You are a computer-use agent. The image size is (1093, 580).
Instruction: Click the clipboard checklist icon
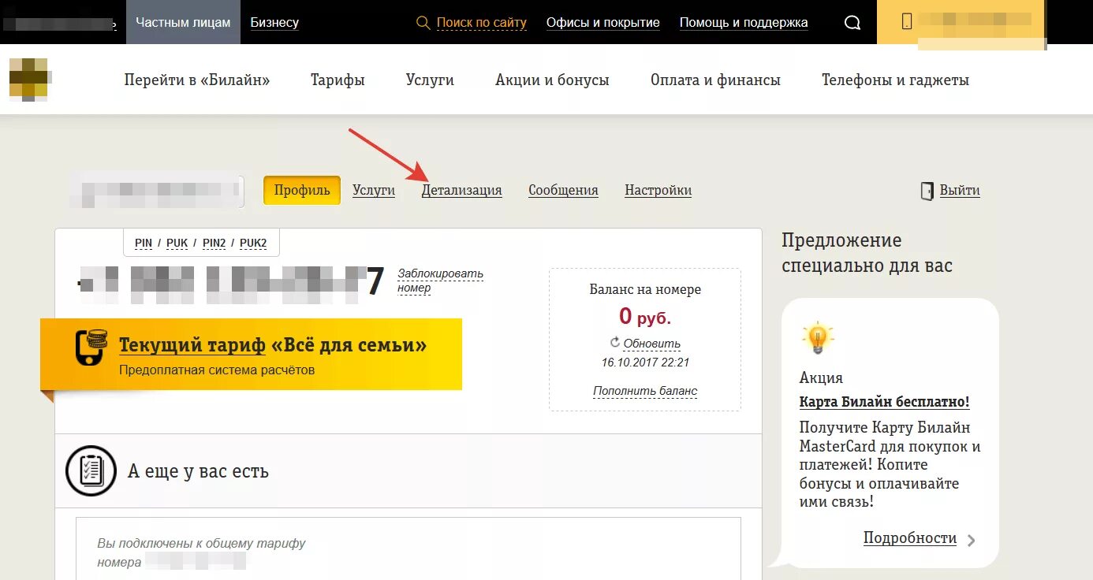pyautogui.click(x=91, y=470)
